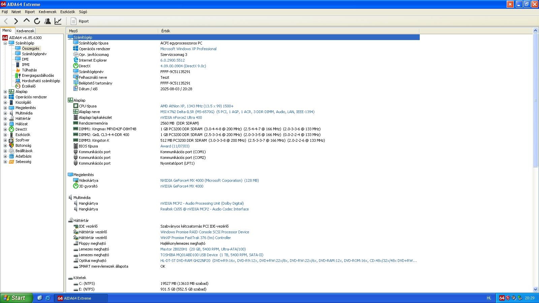The width and height of the screenshot is (539, 303).
Task: Click the Kiszolgáló server icon in tree
Action: 11,102
